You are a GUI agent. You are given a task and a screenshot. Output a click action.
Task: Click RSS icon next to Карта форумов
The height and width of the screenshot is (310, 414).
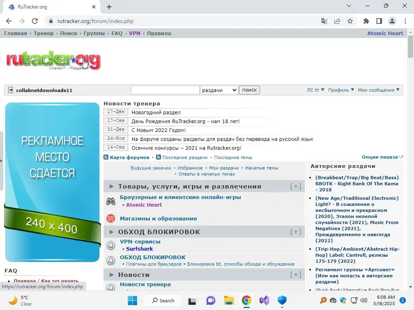click(106, 157)
